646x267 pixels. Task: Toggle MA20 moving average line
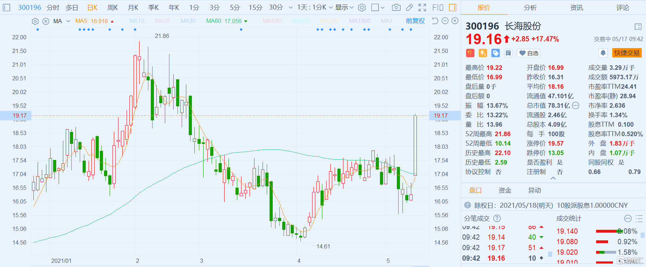(163, 21)
